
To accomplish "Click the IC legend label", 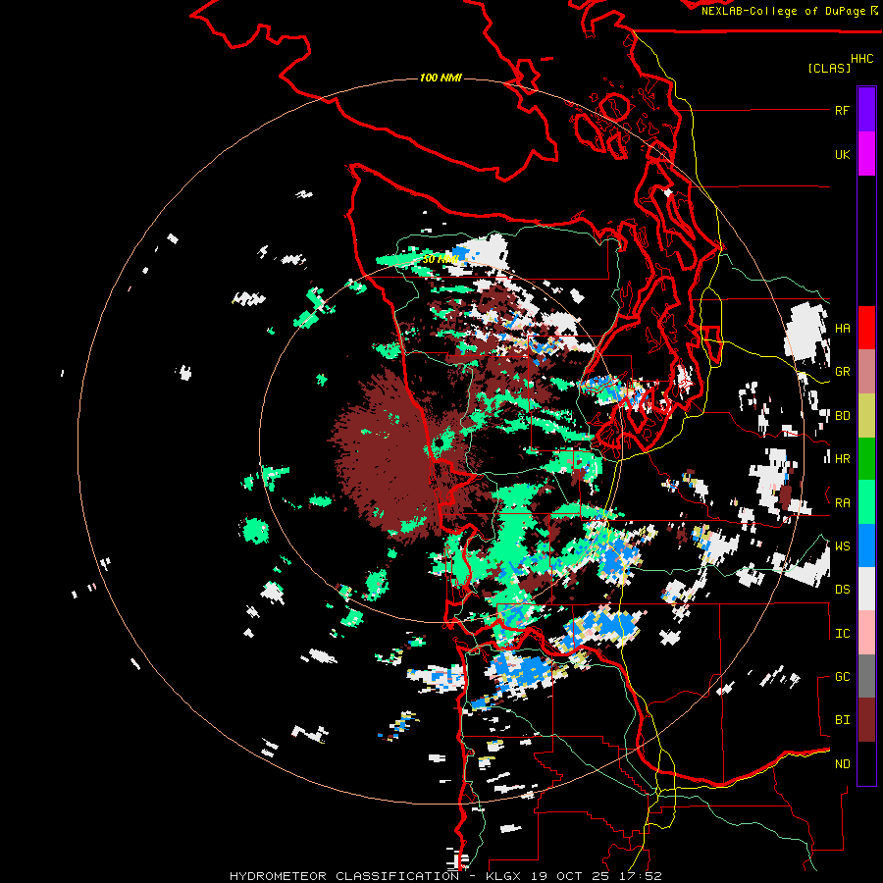I will (x=842, y=634).
